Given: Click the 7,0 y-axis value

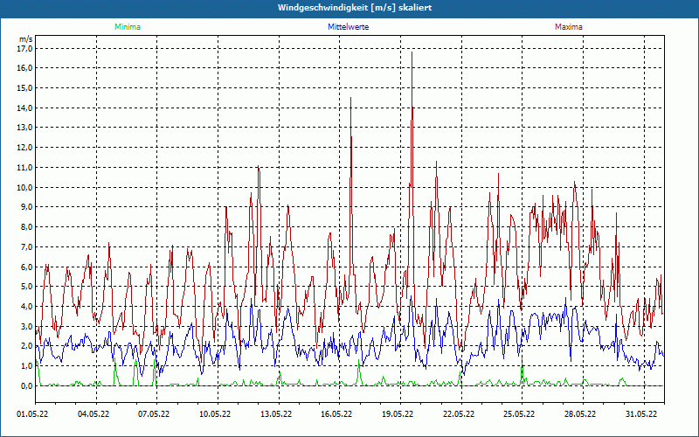Looking at the screenshot, I should [x=28, y=247].
